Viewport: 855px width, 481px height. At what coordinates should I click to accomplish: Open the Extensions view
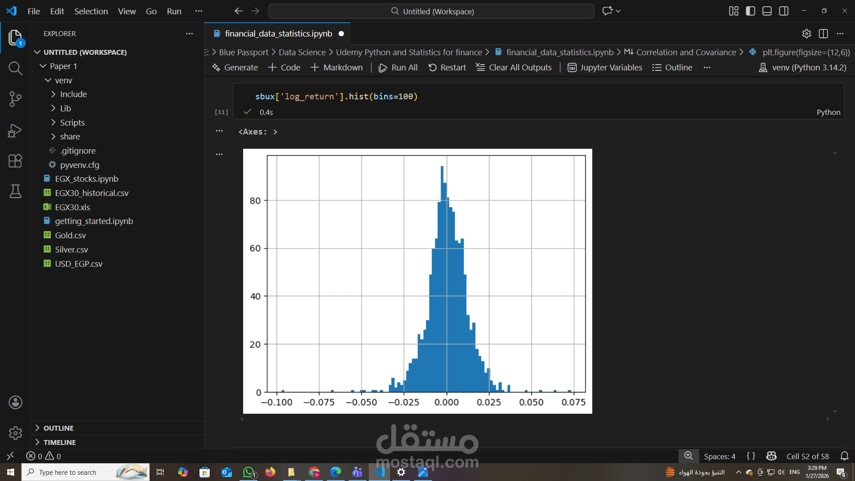coord(15,161)
